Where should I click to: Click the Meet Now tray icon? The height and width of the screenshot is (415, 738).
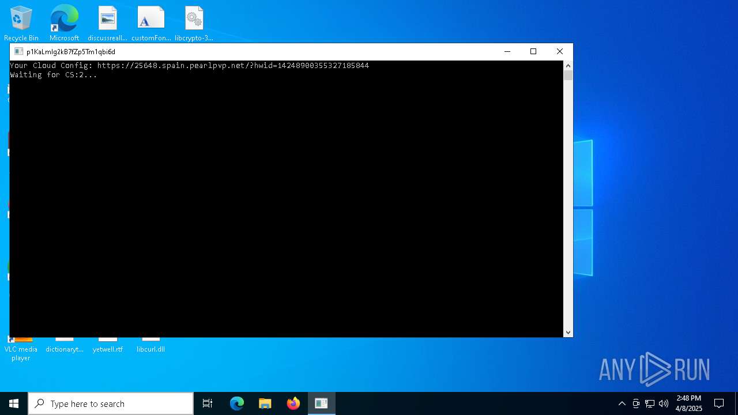pos(636,403)
